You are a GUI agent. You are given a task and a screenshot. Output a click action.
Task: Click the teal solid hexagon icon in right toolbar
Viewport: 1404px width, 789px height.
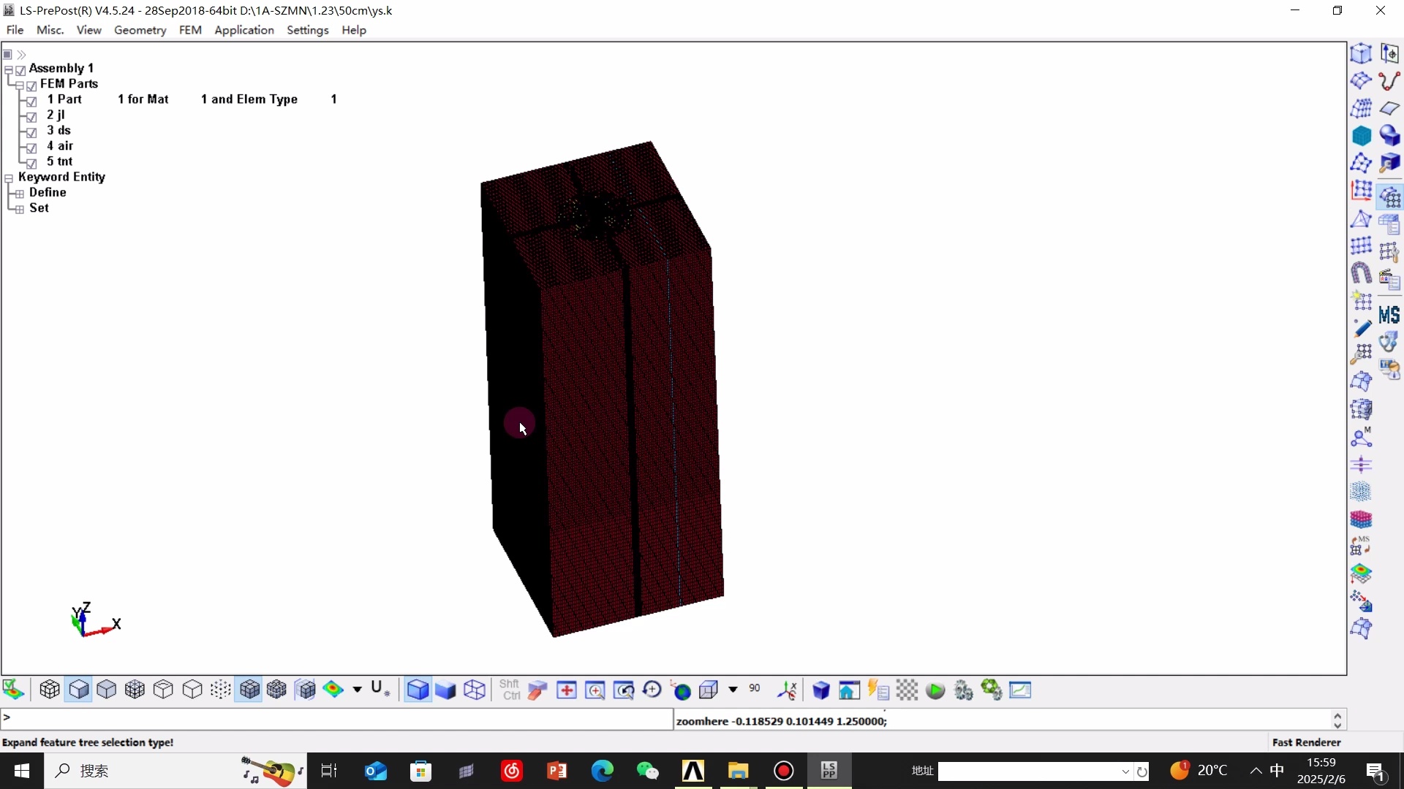[x=1361, y=136]
